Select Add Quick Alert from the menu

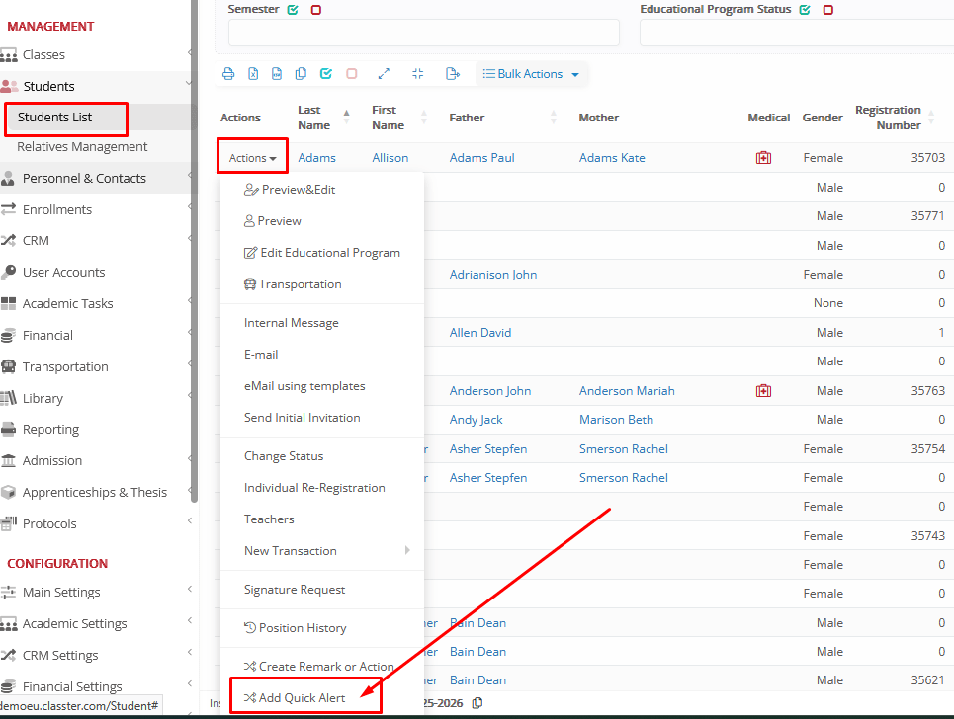tap(304, 697)
